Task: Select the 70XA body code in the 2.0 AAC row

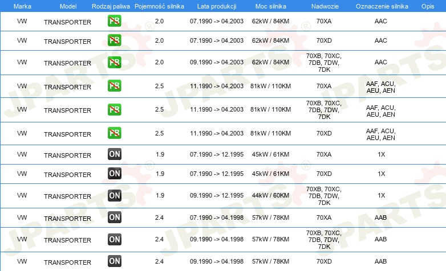Action: [324, 21]
